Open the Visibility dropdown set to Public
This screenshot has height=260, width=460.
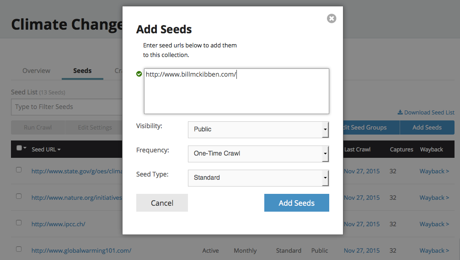point(258,130)
